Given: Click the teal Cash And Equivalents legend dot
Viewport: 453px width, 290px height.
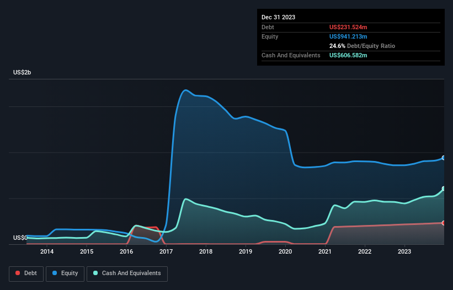Looking at the screenshot, I should [95, 273].
